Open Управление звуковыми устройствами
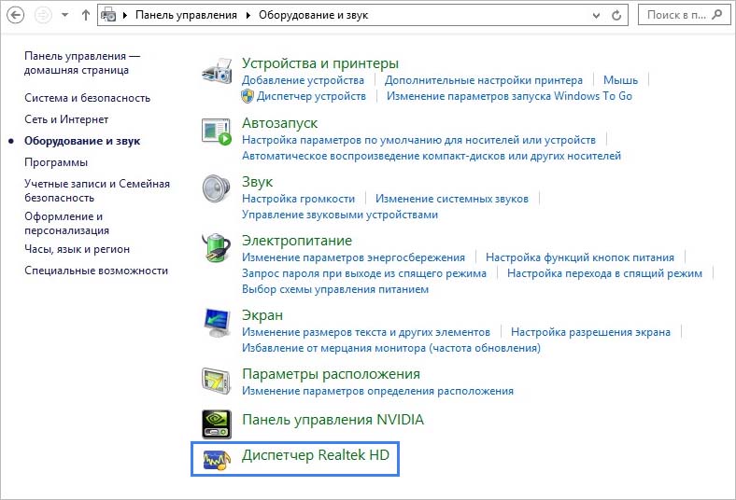The width and height of the screenshot is (736, 500). pyautogui.click(x=340, y=215)
